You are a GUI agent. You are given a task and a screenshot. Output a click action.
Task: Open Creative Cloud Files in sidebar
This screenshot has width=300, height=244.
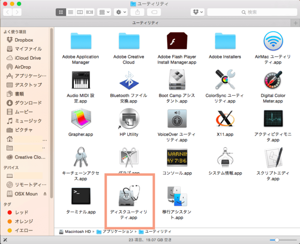pyautogui.click(x=30, y=157)
